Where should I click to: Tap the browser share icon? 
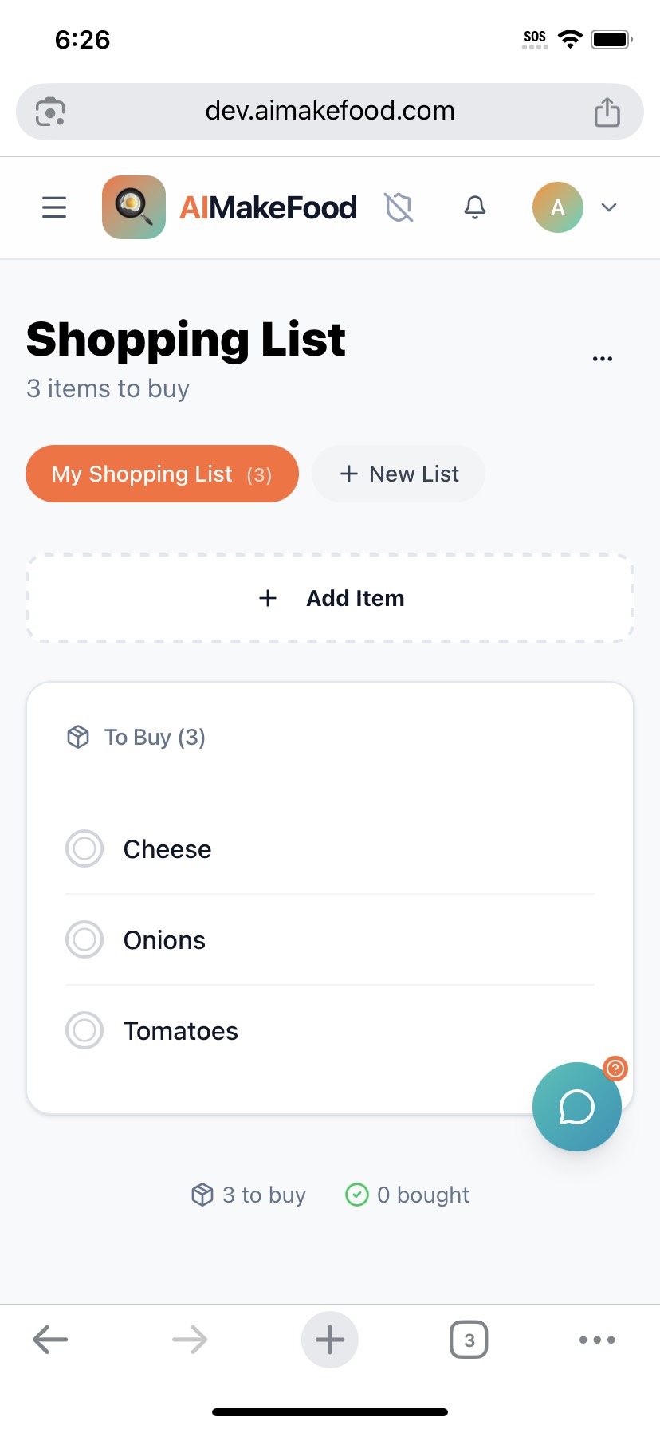[x=607, y=112]
